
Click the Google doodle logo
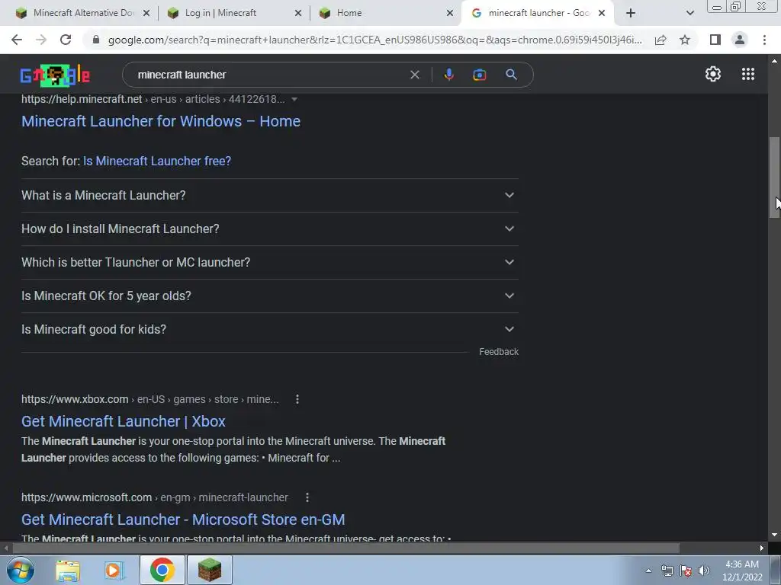(x=55, y=75)
